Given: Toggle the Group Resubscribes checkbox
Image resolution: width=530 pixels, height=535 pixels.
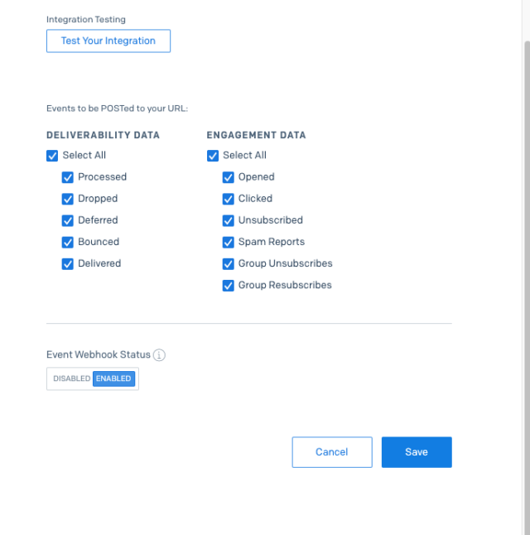Looking at the screenshot, I should pos(229,286).
